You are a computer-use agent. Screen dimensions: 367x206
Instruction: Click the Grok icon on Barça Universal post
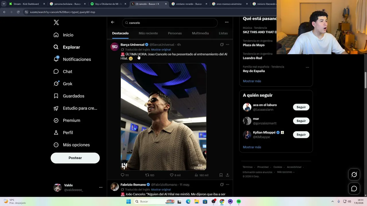222,45
